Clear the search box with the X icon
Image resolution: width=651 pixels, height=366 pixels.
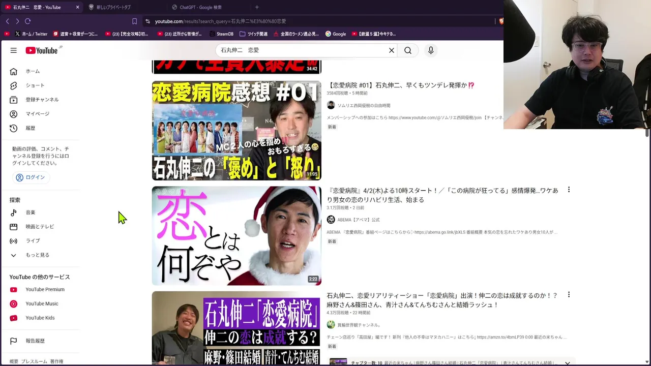392,50
